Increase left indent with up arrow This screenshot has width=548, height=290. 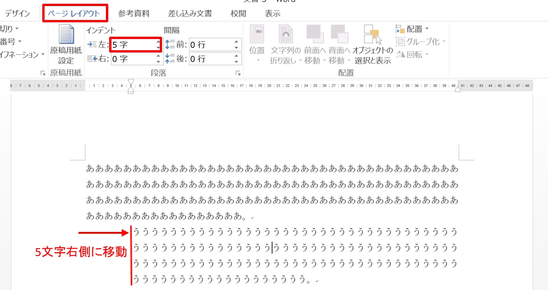tap(158, 42)
